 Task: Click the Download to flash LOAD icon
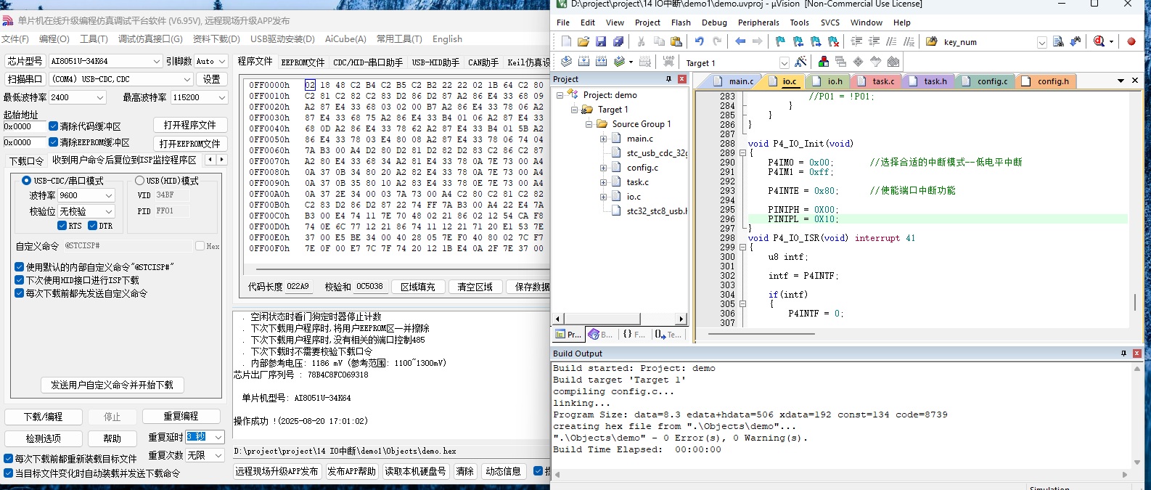pyautogui.click(x=668, y=62)
